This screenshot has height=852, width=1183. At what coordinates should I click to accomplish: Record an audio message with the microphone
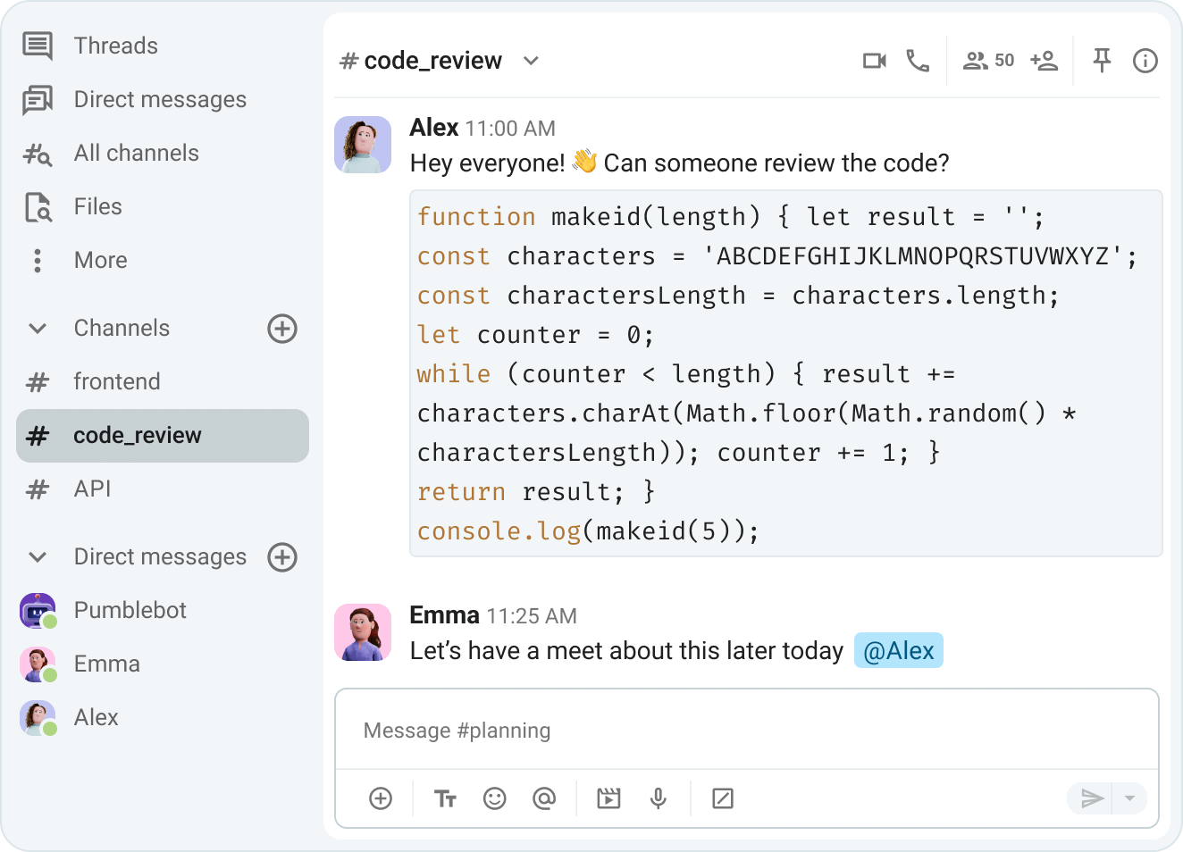coord(659,798)
